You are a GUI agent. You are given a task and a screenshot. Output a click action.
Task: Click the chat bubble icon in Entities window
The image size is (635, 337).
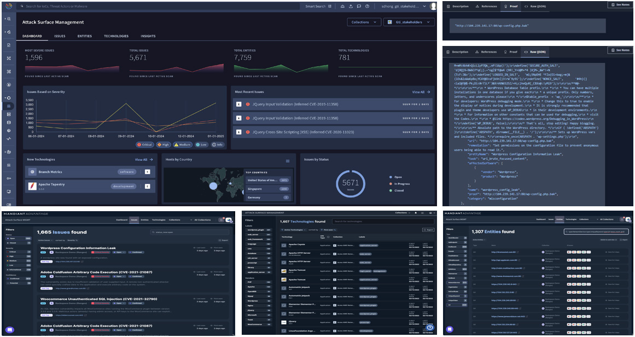pyautogui.click(x=451, y=329)
